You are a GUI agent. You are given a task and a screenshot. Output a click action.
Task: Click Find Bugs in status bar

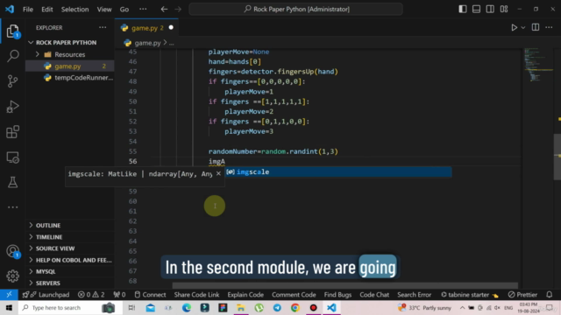point(337,295)
